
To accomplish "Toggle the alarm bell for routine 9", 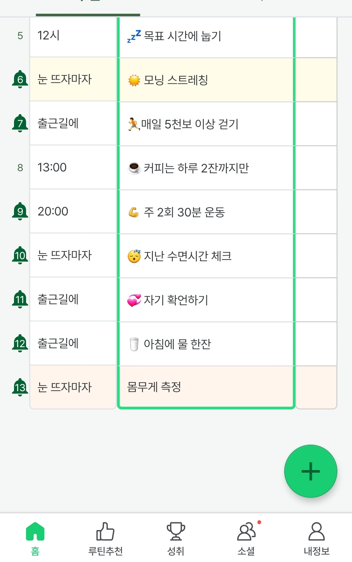I will coord(20,212).
